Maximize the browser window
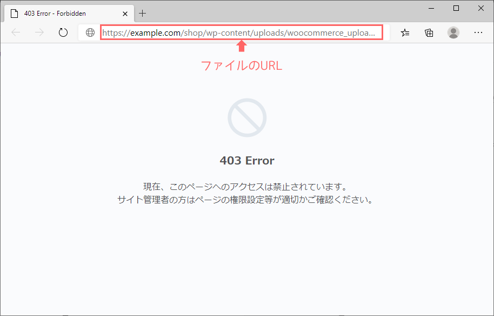Screen dimensions: 494x316 456,8
